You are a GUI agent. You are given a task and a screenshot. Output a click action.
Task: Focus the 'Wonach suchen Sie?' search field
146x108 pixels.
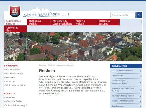pos(123,15)
